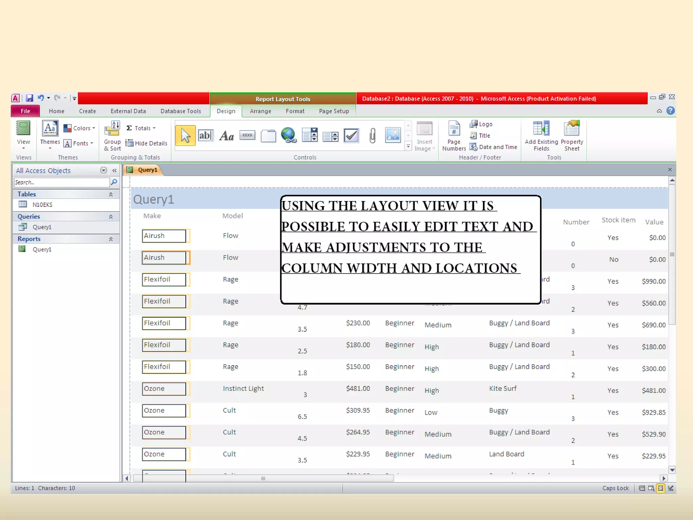
Task: Collapse the Tables group
Action: pyautogui.click(x=111, y=194)
